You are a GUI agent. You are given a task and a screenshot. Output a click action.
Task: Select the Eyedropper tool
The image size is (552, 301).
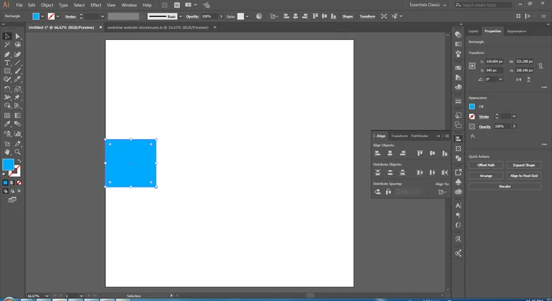[x=7, y=123]
